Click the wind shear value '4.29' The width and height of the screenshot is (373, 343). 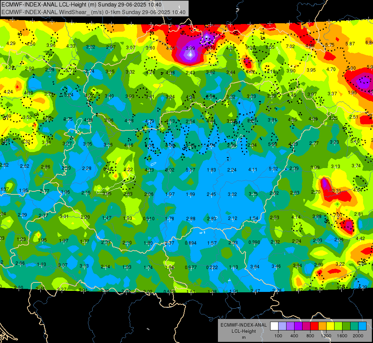[x=11, y=43]
